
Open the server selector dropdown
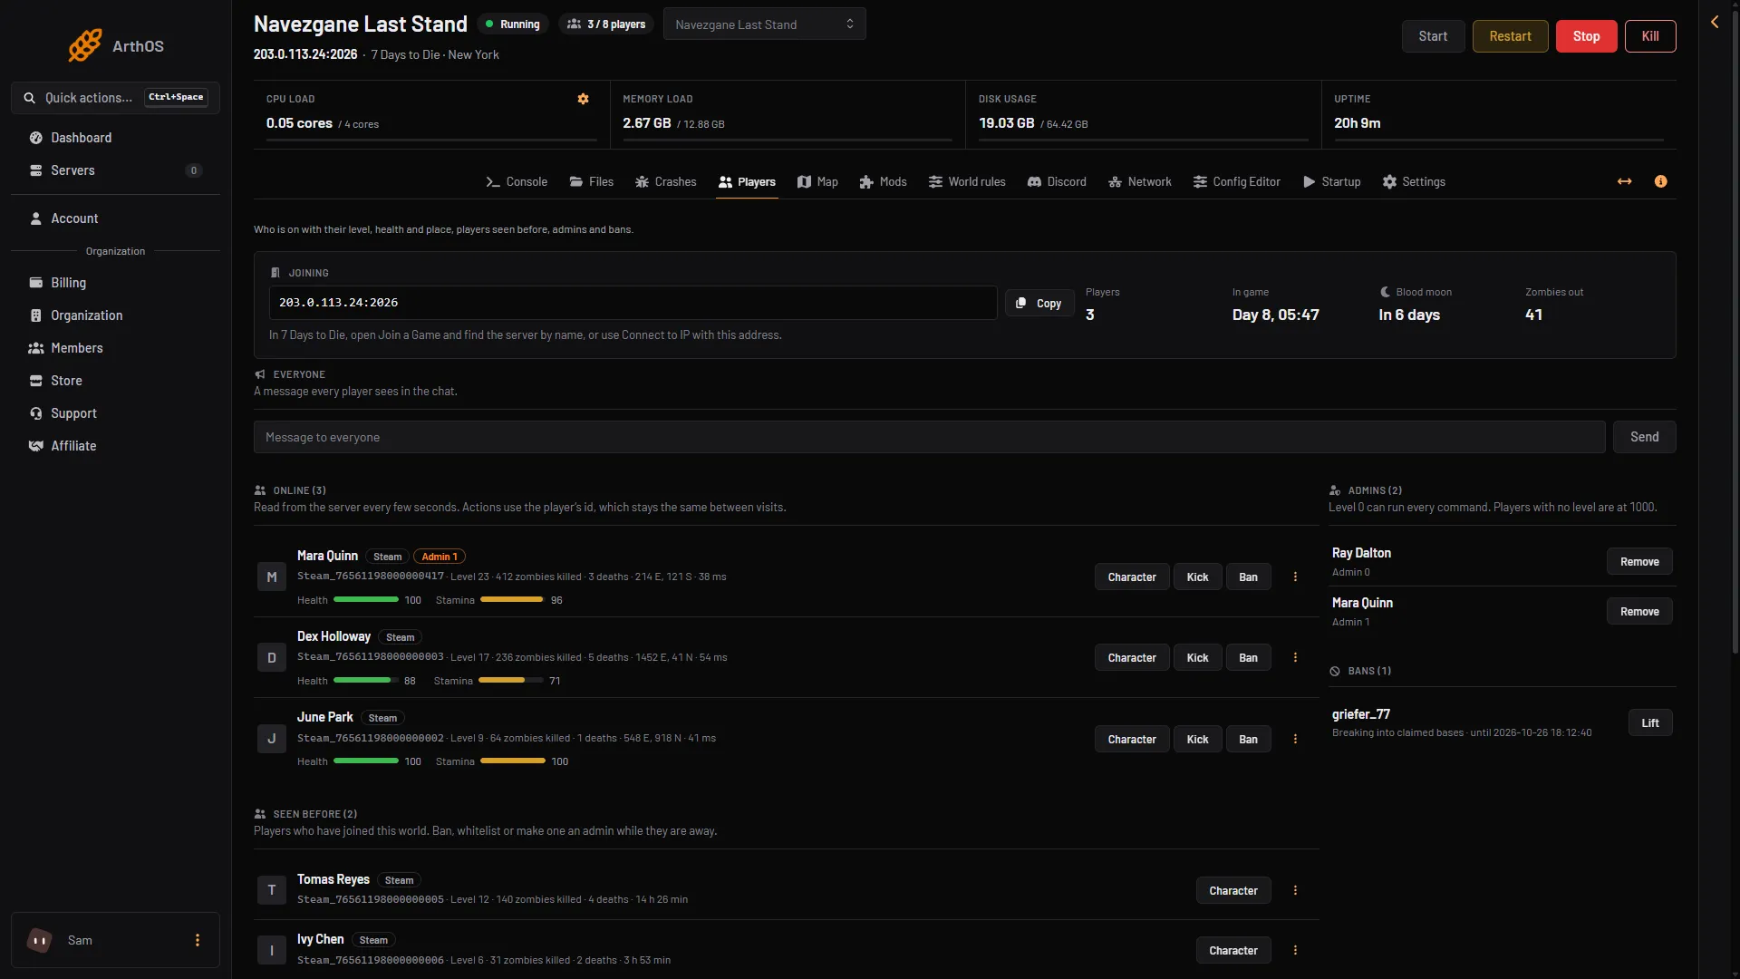pyautogui.click(x=764, y=24)
